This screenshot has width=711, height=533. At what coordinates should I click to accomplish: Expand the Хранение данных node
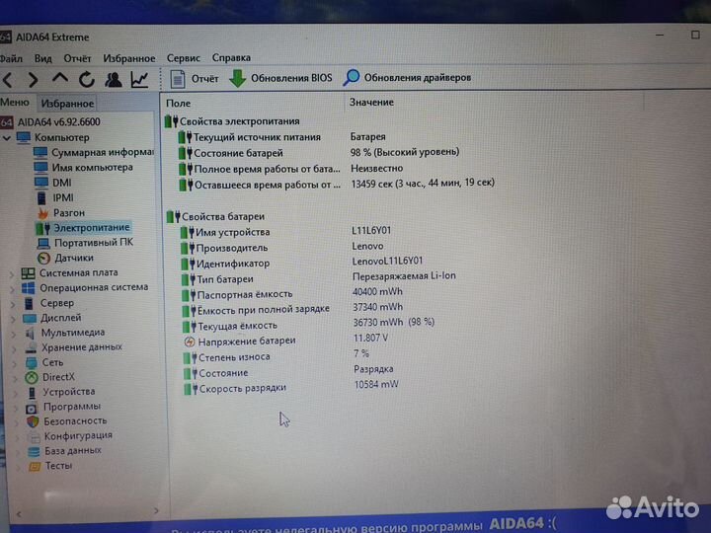(14, 349)
